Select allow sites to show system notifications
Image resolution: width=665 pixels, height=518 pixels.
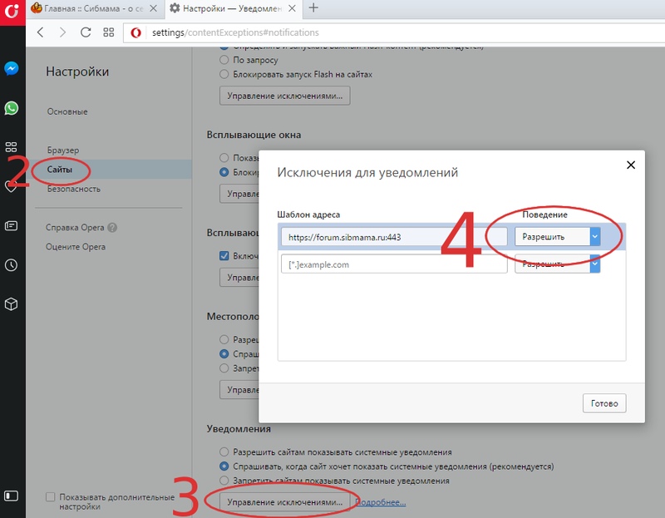coord(224,452)
